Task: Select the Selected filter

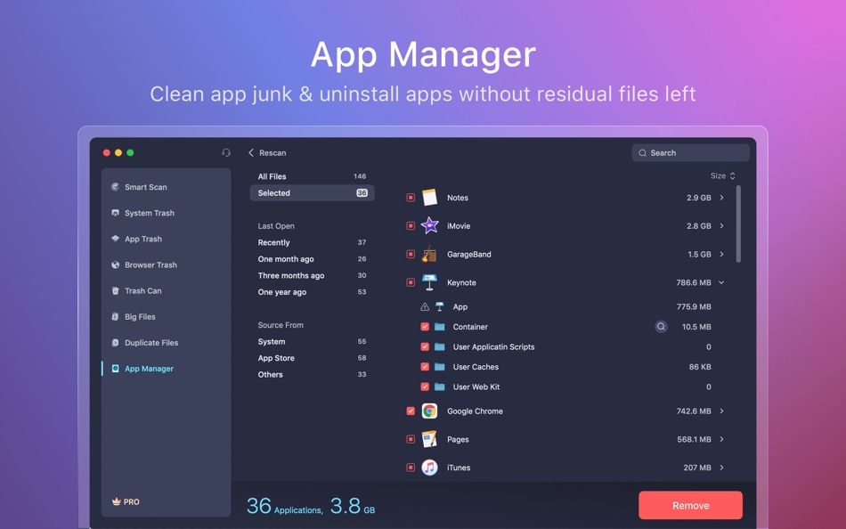Action: pyautogui.click(x=312, y=192)
